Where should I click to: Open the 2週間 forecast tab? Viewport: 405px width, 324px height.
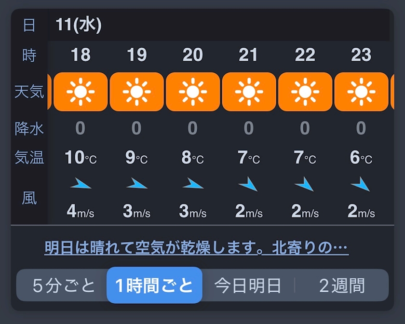[x=342, y=285]
